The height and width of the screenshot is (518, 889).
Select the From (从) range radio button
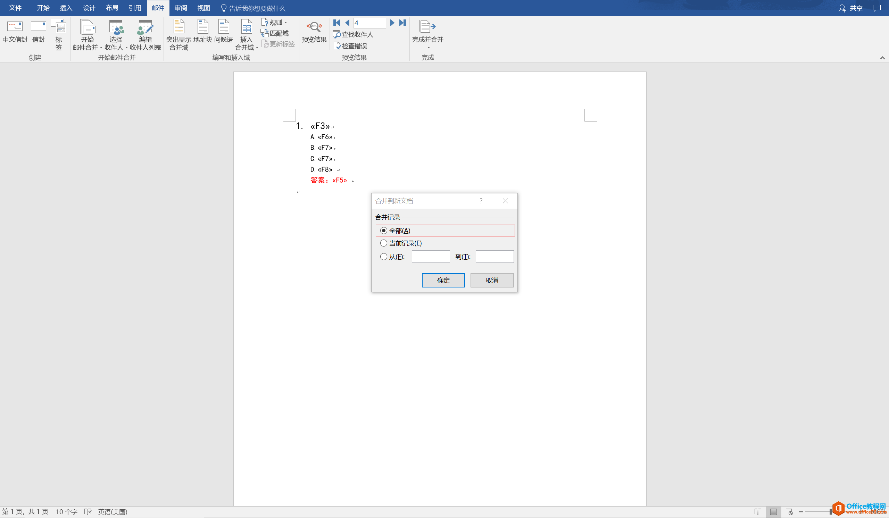click(383, 257)
